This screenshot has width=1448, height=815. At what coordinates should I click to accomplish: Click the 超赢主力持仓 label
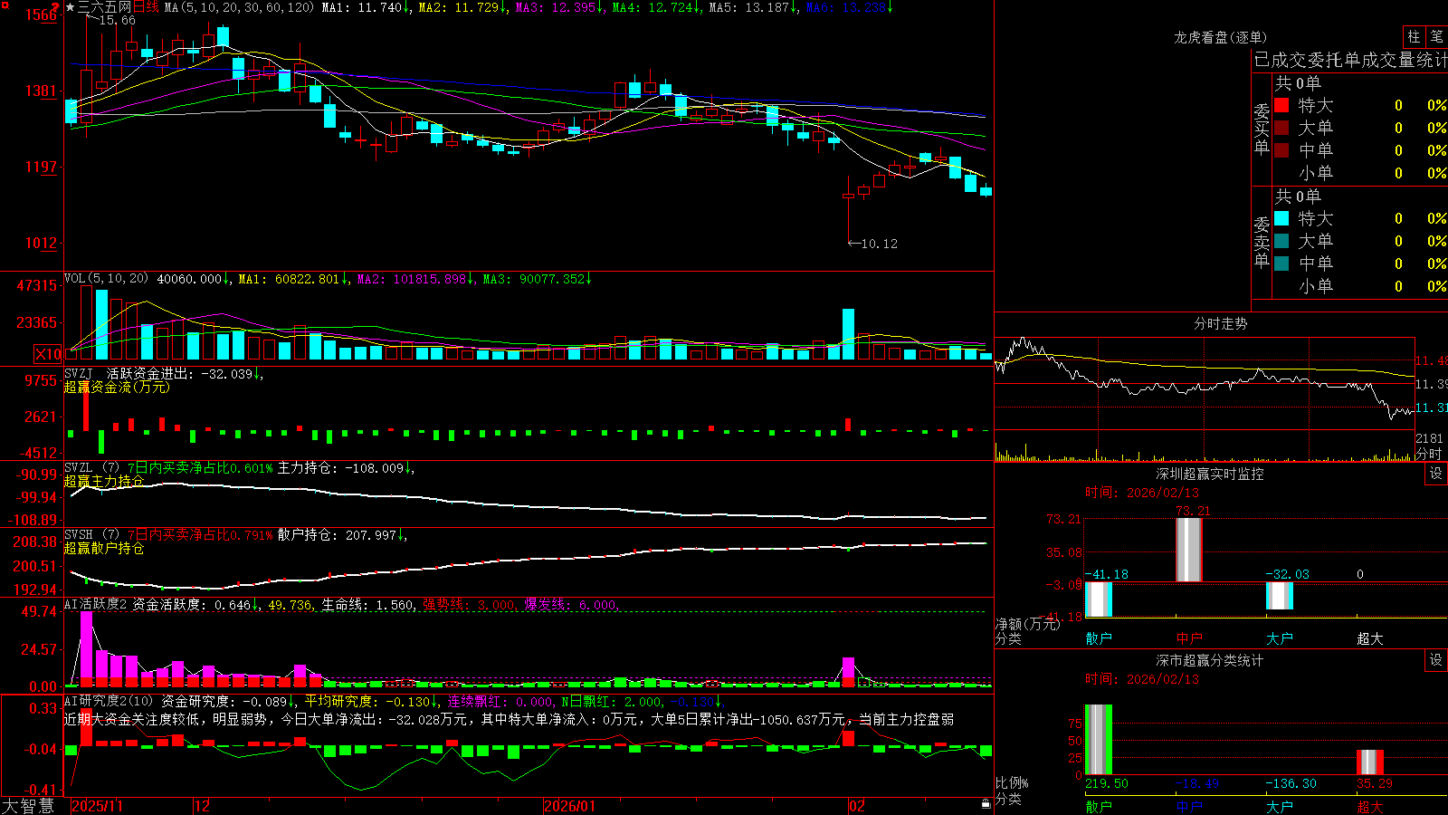(x=104, y=481)
